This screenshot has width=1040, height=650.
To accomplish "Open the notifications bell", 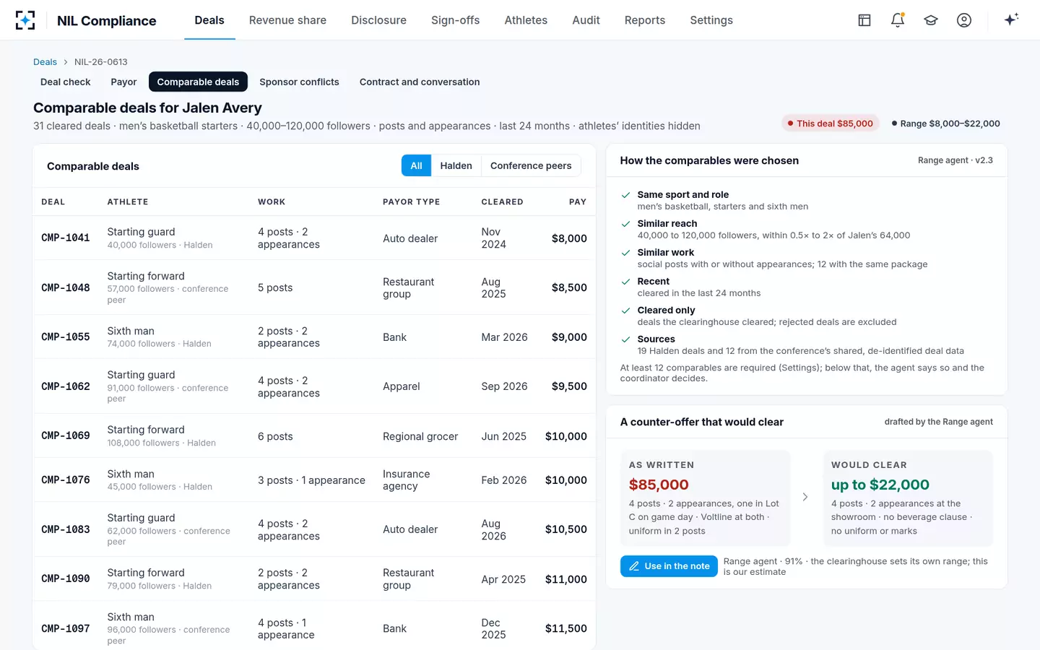I will 898,20.
